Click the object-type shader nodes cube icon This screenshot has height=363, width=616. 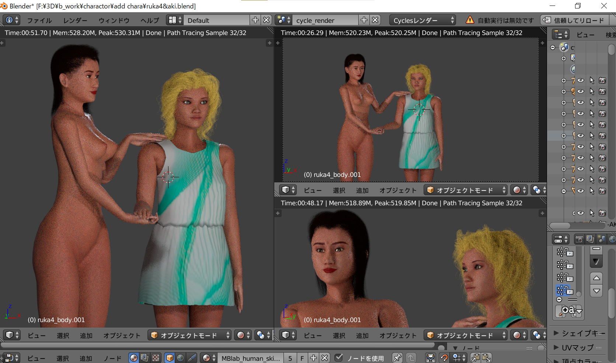pos(169,358)
